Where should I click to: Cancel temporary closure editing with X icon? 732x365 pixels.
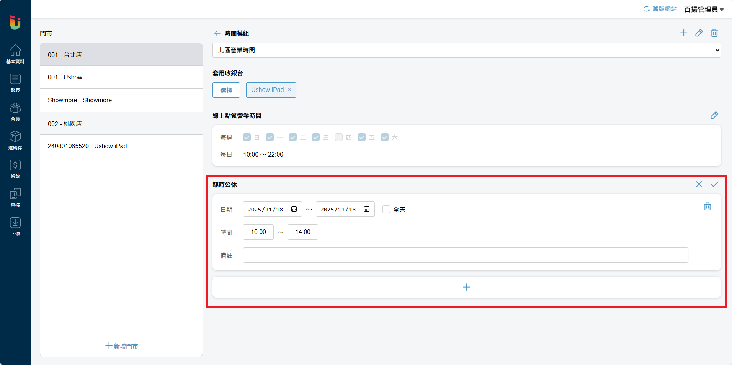click(x=699, y=184)
